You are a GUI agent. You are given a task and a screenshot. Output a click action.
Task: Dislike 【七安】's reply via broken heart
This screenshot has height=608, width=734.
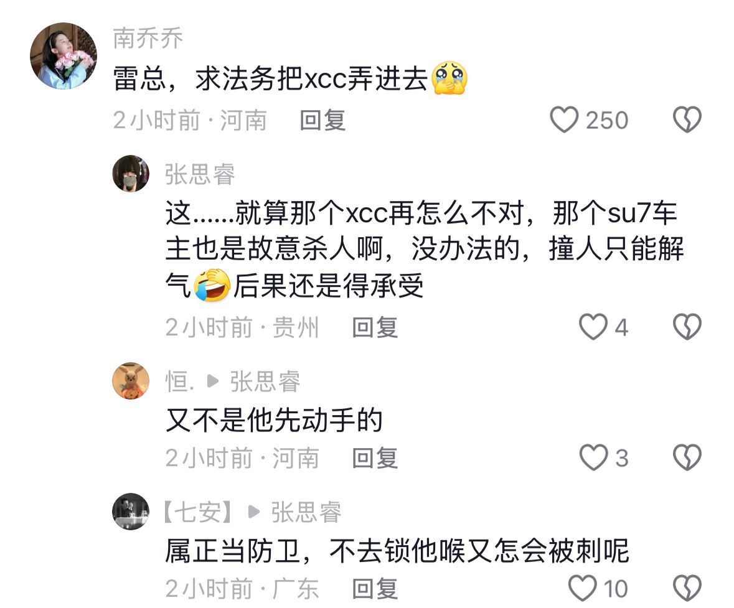687,588
